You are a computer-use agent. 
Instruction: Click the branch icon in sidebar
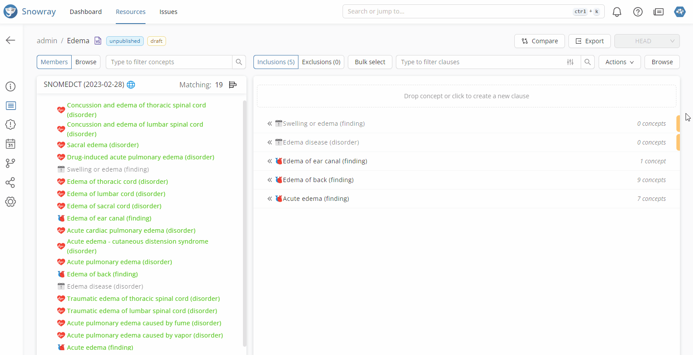tap(10, 163)
